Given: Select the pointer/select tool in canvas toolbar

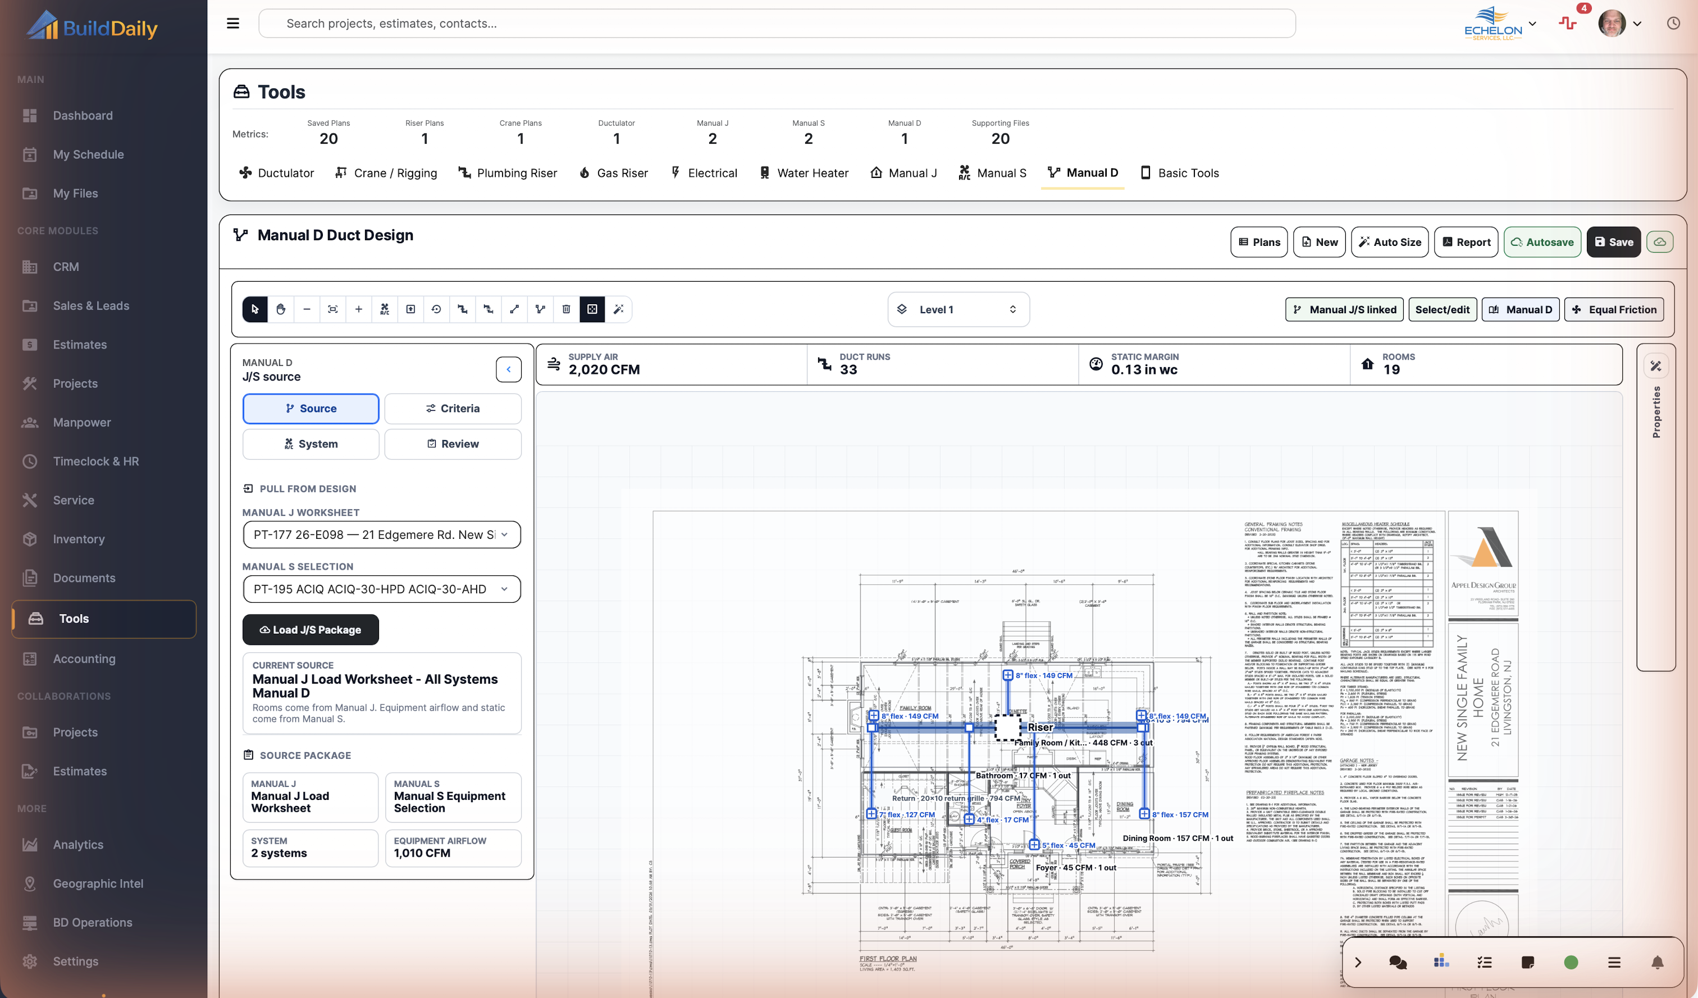Looking at the screenshot, I should coord(255,309).
